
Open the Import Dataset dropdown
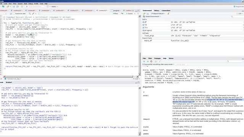(x=158, y=14)
